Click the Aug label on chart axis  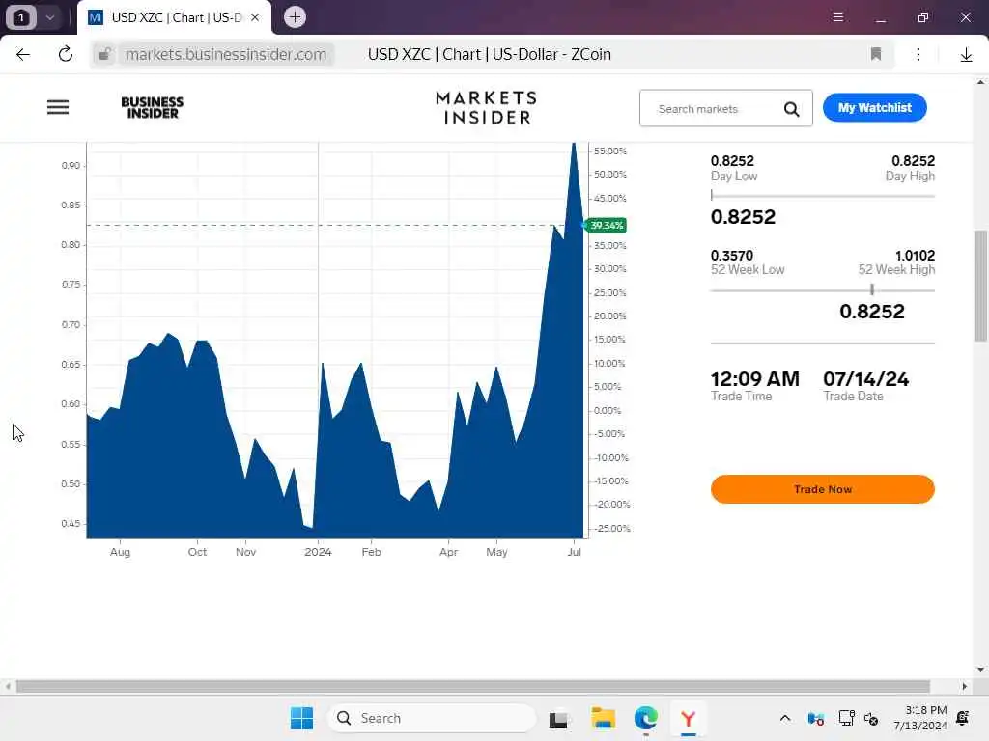pos(120,552)
